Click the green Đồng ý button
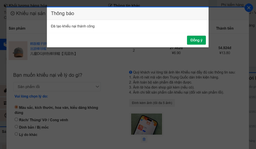 click(196, 40)
